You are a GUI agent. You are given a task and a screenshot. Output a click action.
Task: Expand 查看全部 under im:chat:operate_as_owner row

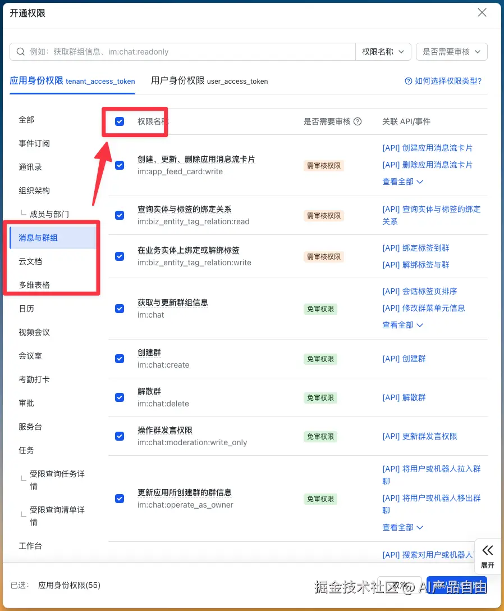pos(402,527)
